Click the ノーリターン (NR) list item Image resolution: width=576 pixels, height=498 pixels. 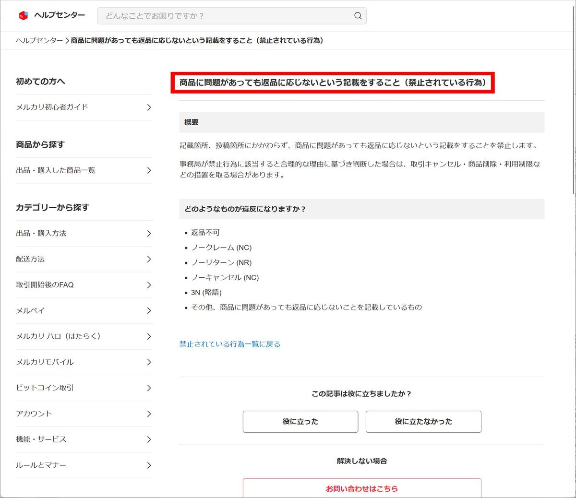pyautogui.click(x=221, y=262)
